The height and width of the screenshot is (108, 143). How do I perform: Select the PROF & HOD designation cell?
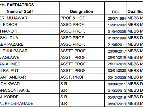82,18
